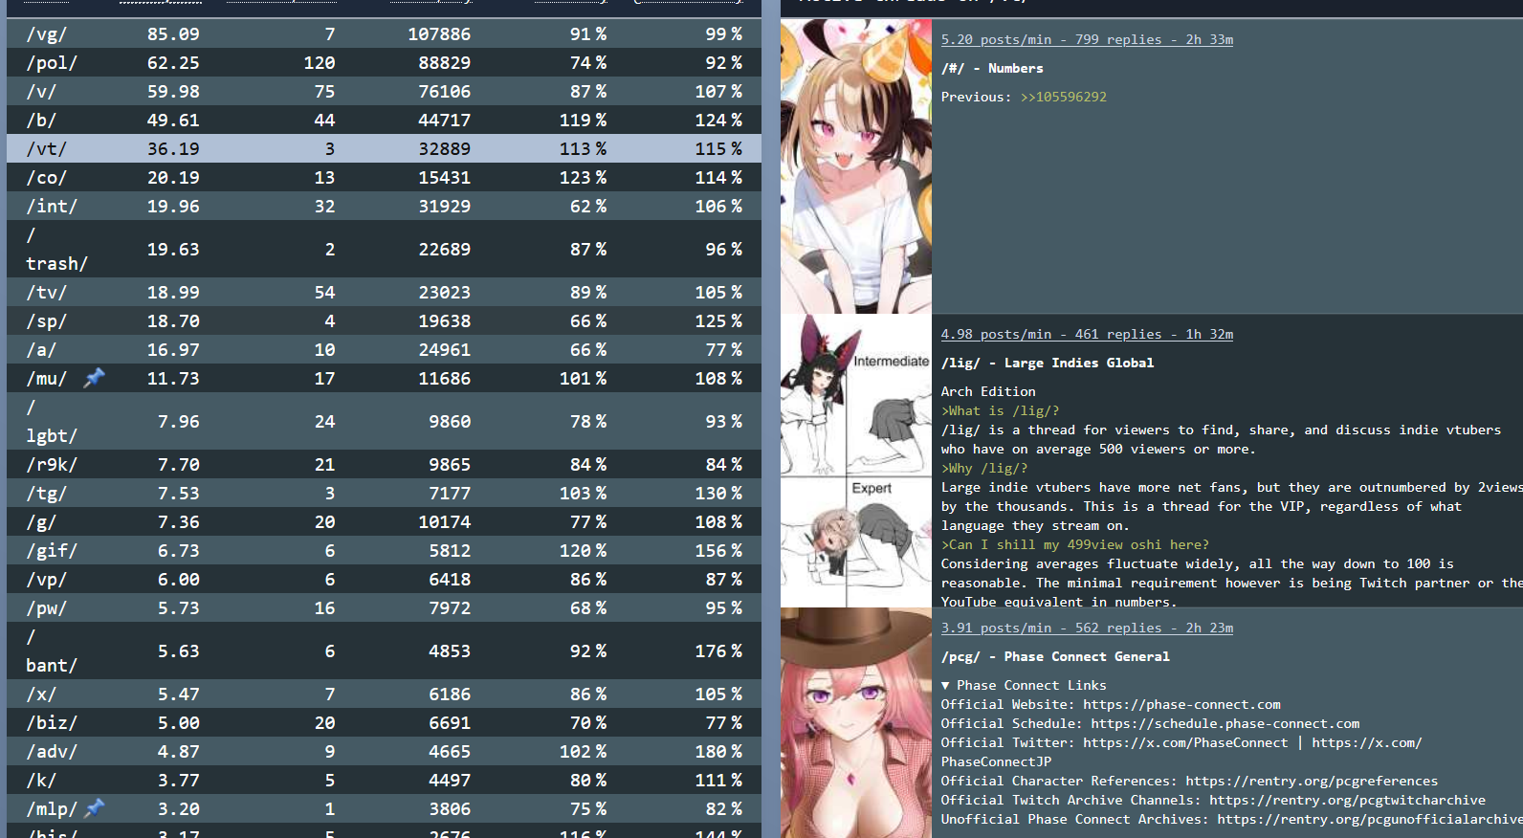The image size is (1523, 838).
Task: Click the 24961 value in the /a/ row
Action: click(444, 349)
